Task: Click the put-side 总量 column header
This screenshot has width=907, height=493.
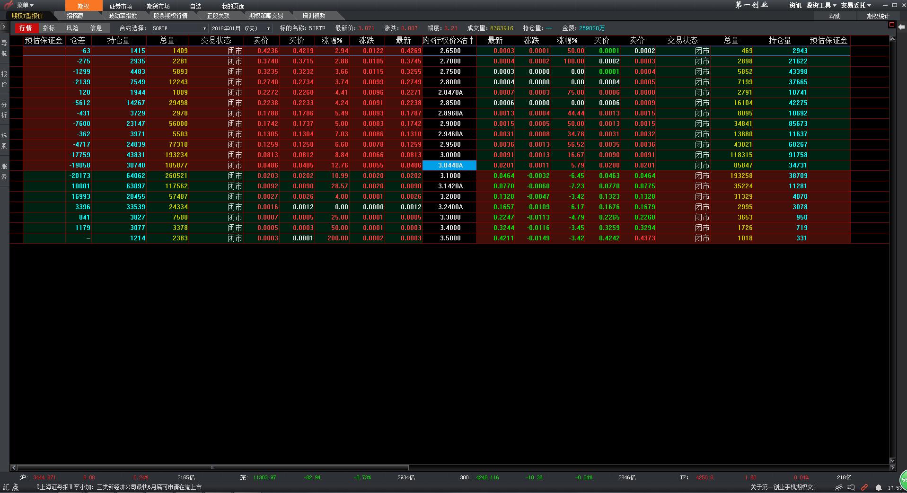Action: [x=731, y=41]
